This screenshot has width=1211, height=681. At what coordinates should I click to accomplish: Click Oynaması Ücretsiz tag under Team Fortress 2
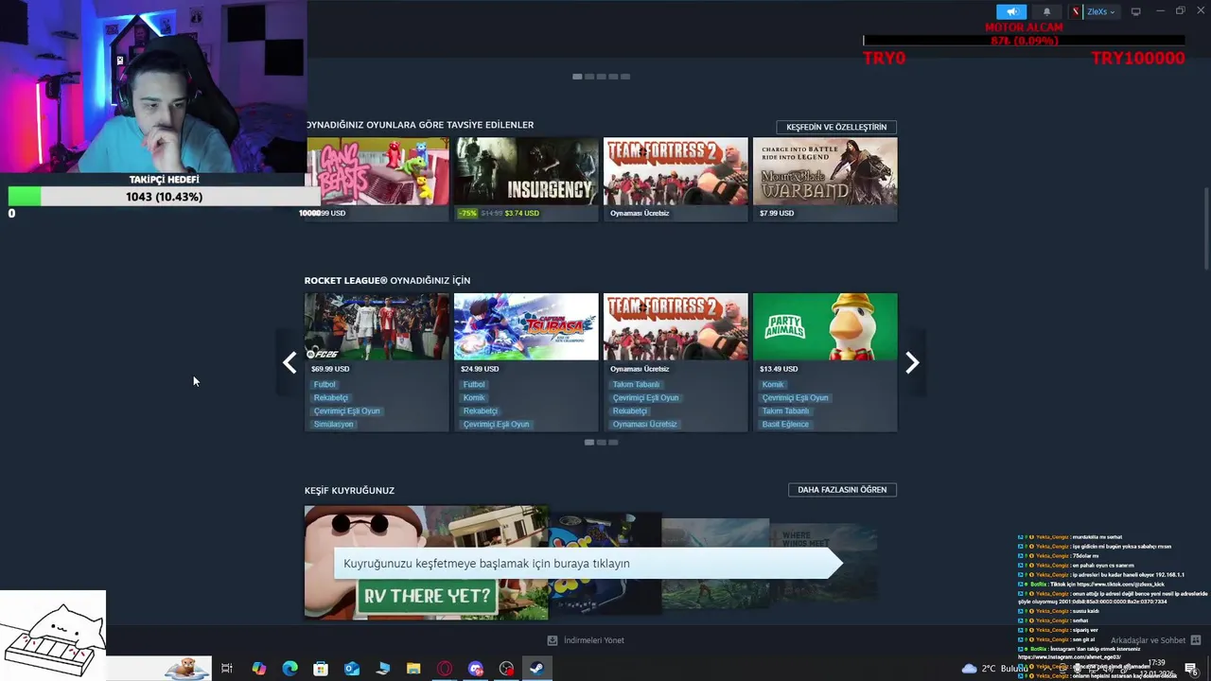(644, 425)
